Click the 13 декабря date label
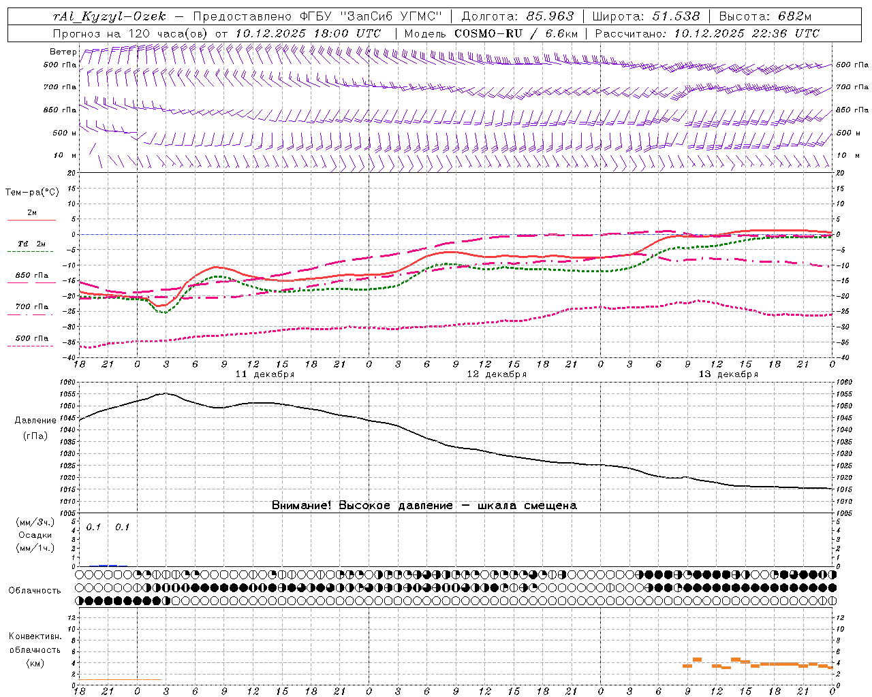This screenshot has width=872, height=697. 728,374
